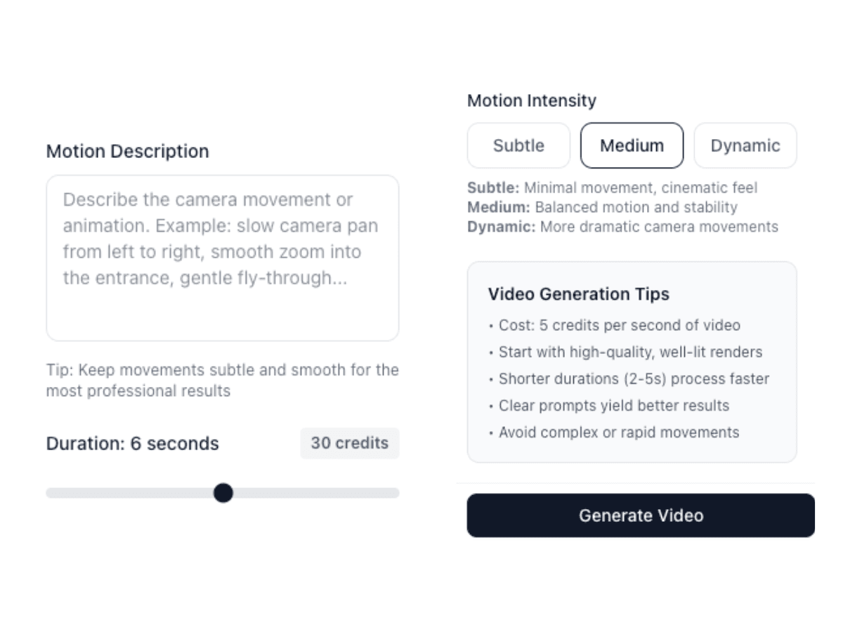
Task: Click the Motion Description label
Action: pos(127,152)
